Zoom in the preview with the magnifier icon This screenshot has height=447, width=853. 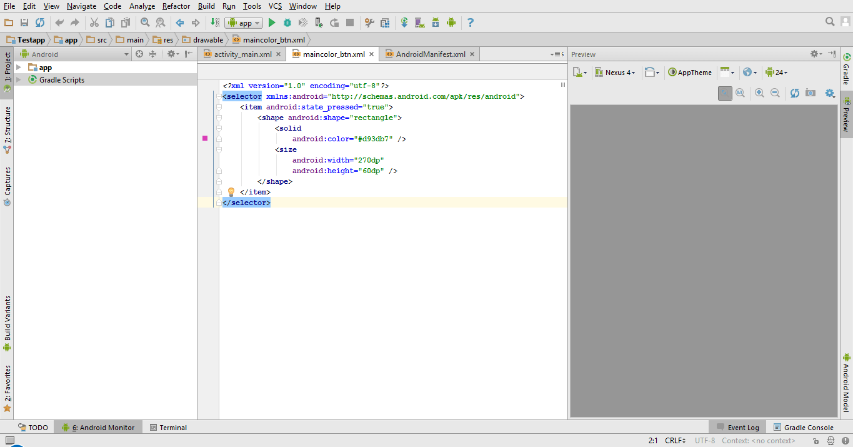pos(759,93)
